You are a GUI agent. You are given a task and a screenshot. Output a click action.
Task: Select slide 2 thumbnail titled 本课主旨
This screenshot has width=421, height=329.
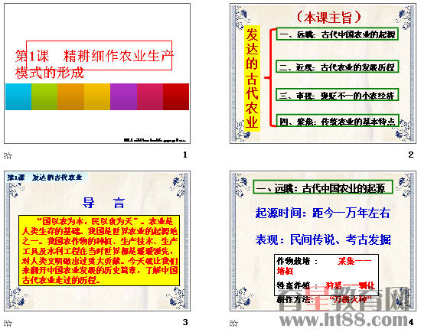(323, 73)
